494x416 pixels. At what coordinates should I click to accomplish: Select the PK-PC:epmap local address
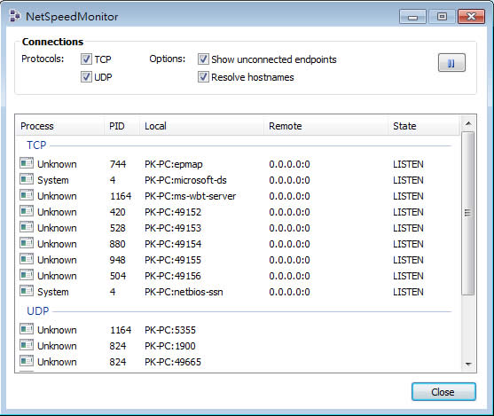click(174, 164)
